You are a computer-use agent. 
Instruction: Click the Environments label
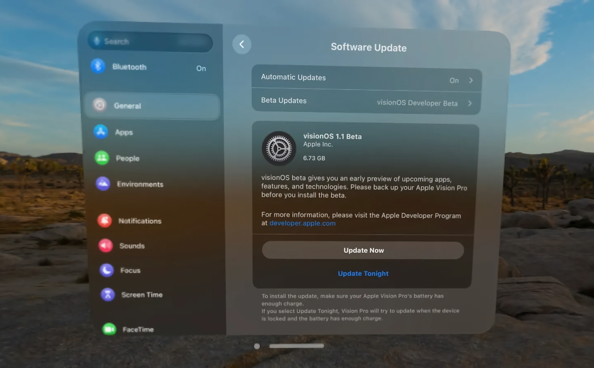tap(140, 184)
